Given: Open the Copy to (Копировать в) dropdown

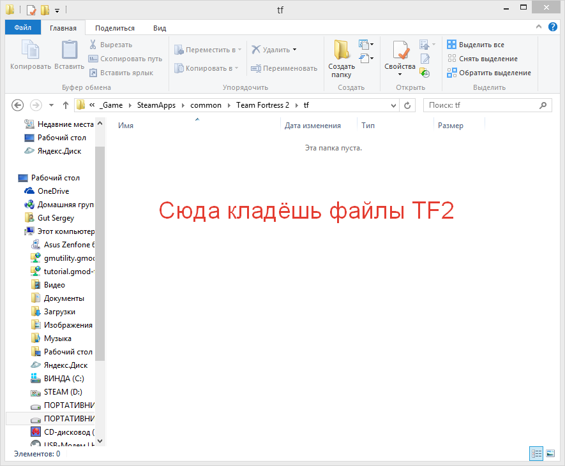Looking at the screenshot, I should (206, 68).
